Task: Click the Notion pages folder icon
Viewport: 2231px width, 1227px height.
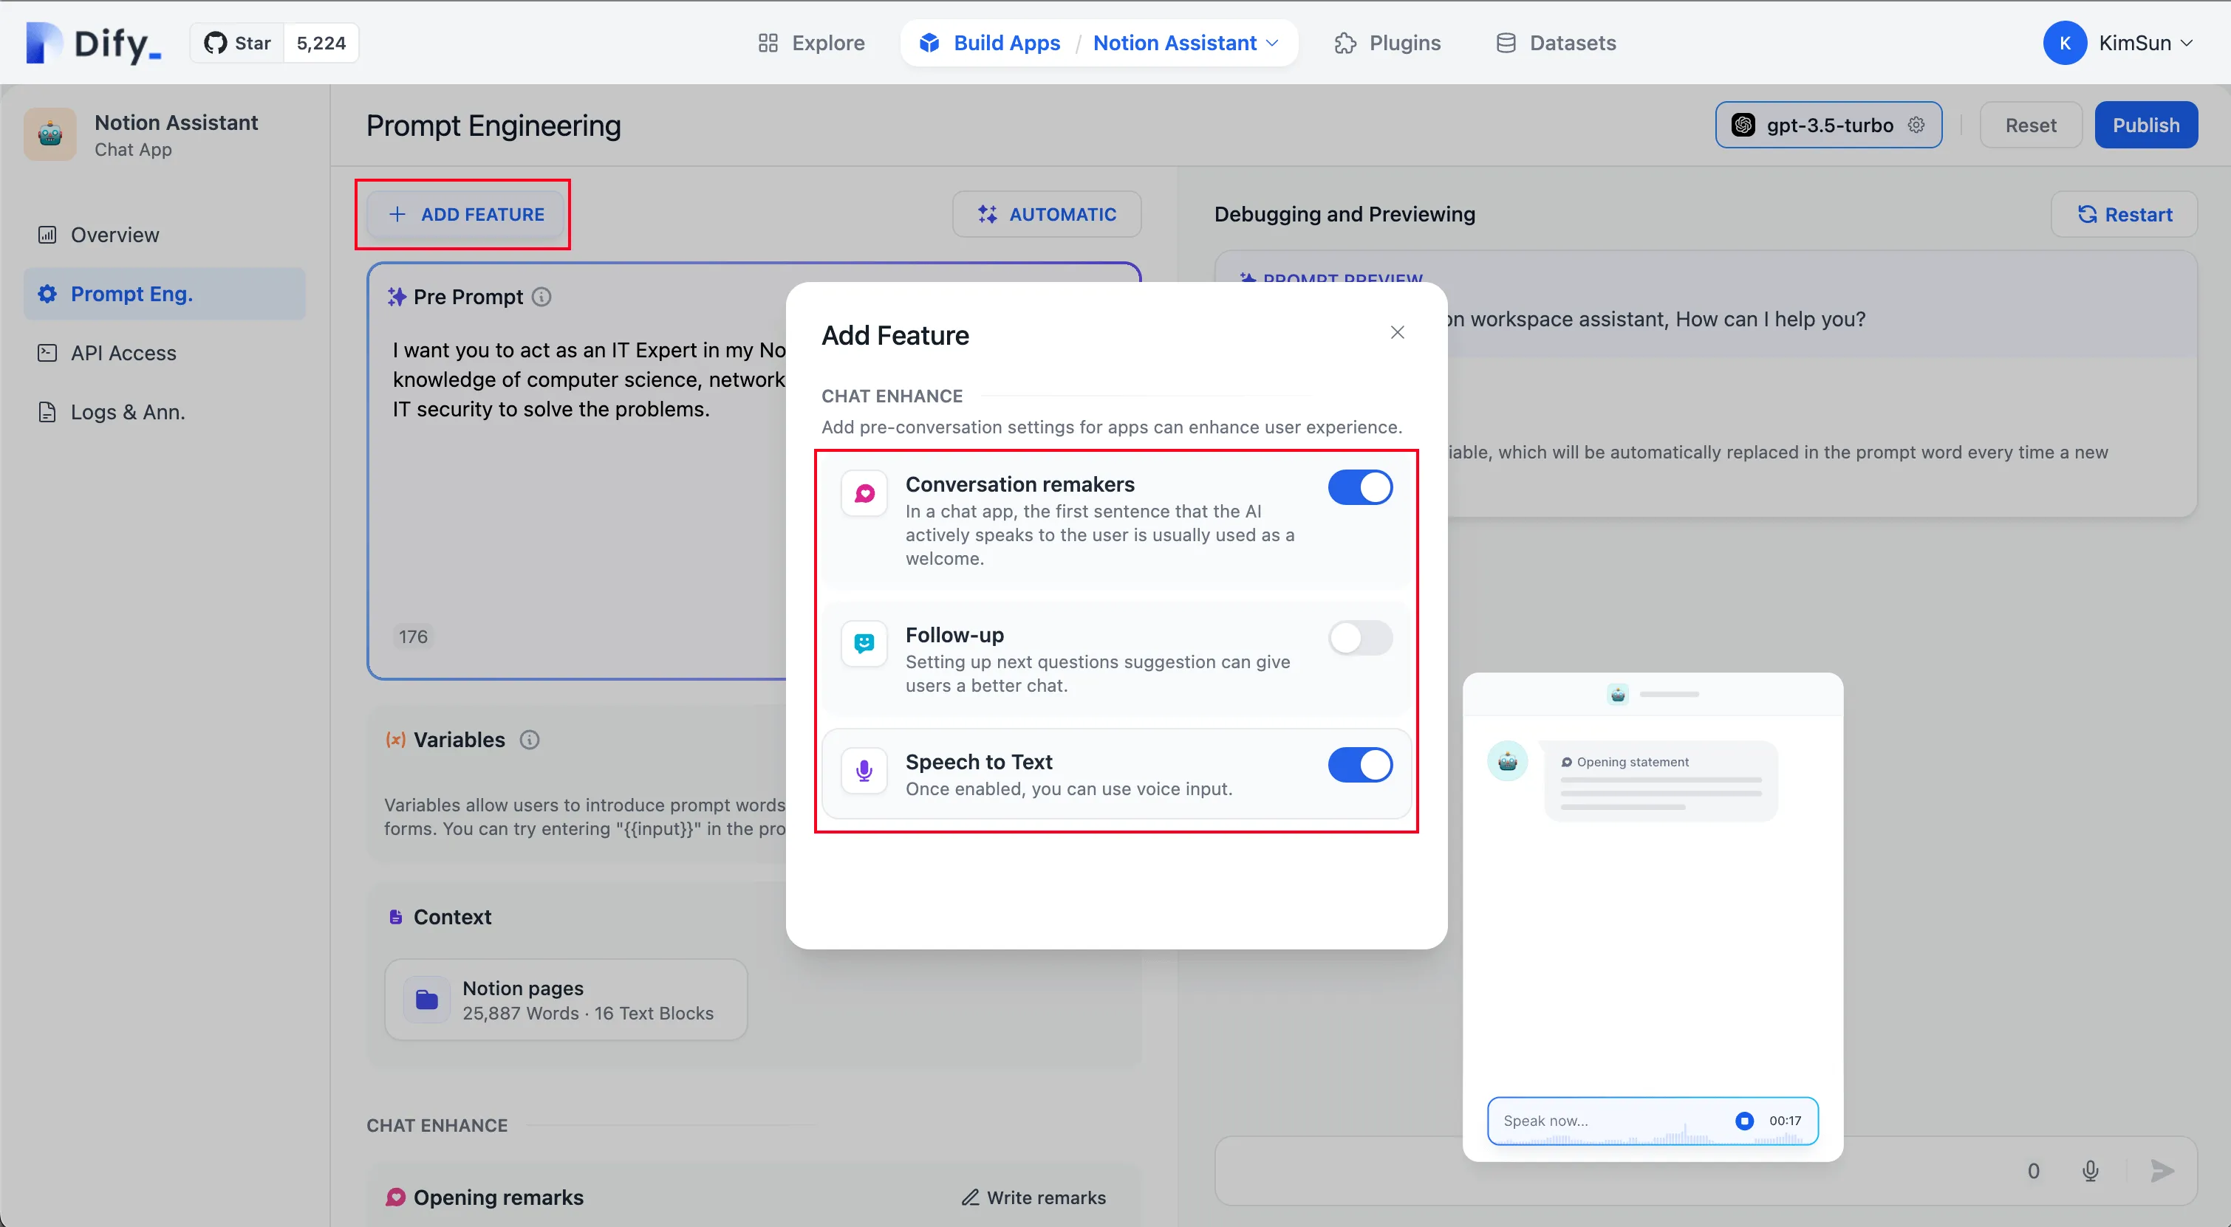Action: tap(427, 1000)
